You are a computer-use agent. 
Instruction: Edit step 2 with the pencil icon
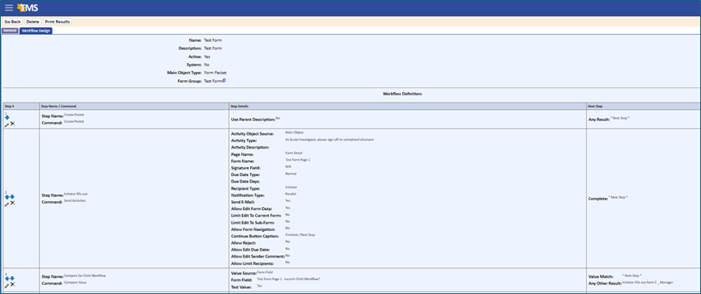coord(6,204)
